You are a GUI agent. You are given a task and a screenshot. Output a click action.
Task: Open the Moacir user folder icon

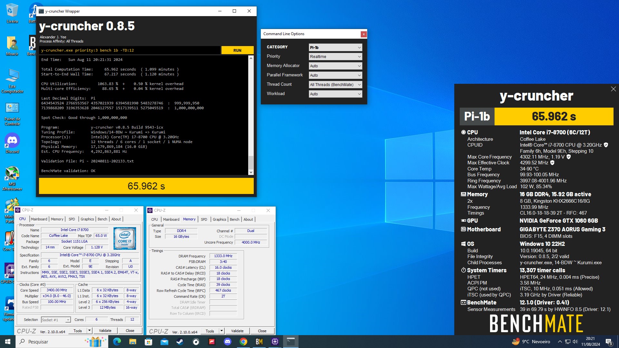pos(12,46)
